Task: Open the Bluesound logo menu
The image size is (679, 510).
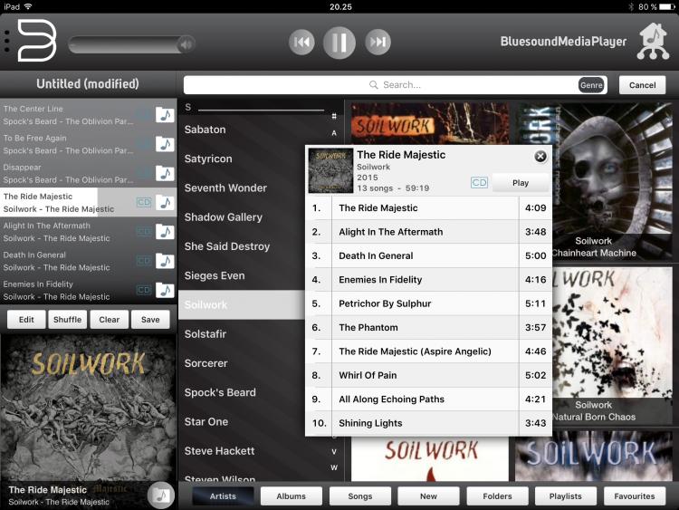Action: pyautogui.click(x=37, y=41)
